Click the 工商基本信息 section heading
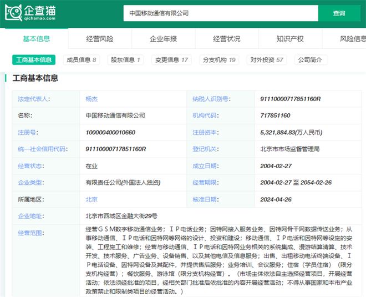366x297 pixels. [x=35, y=78]
